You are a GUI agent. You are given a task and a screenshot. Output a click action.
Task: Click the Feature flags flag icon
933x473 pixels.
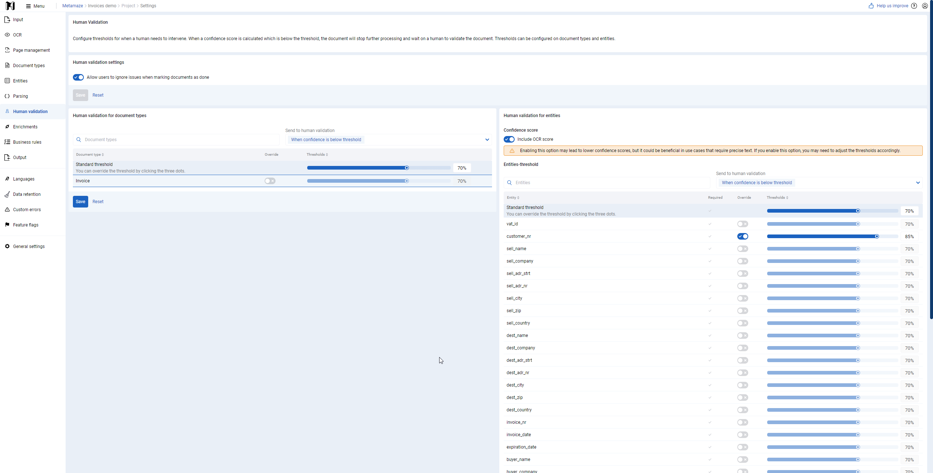7,225
